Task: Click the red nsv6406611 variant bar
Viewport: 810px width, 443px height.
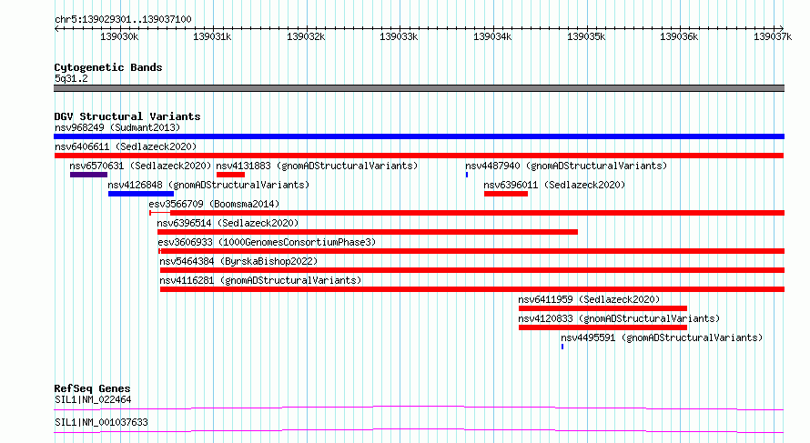Action: [x=419, y=156]
